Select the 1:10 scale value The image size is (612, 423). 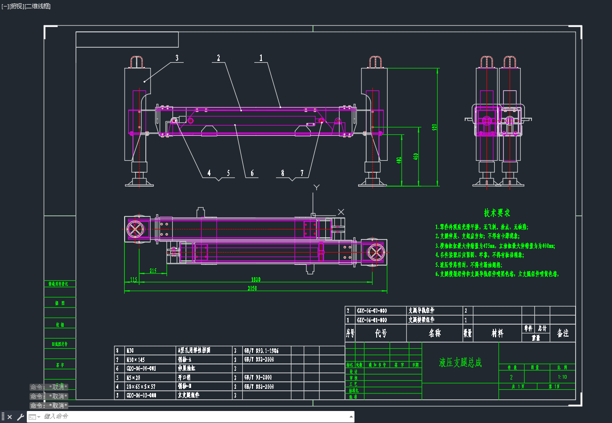click(562, 377)
